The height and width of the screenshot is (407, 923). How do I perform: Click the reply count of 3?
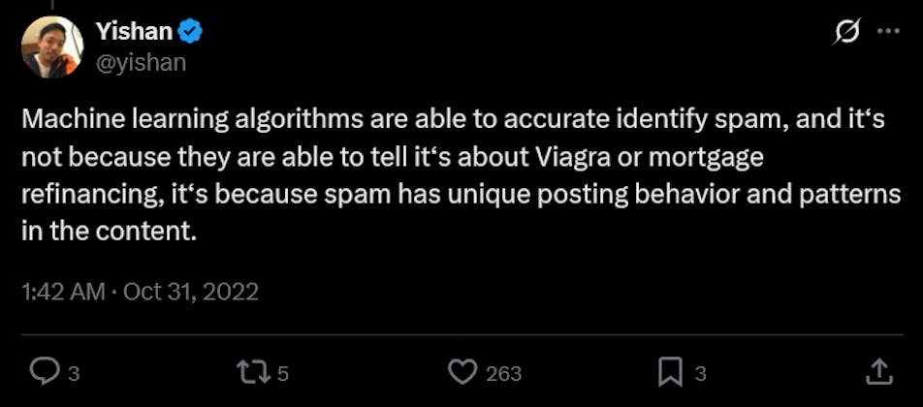(74, 373)
